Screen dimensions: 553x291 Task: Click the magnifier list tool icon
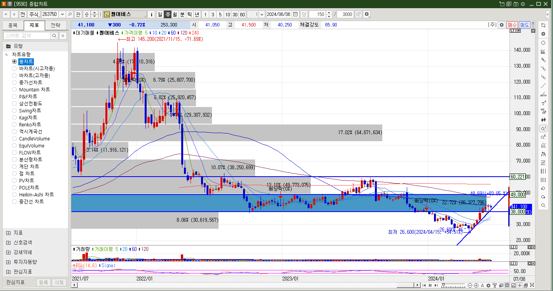(543, 137)
